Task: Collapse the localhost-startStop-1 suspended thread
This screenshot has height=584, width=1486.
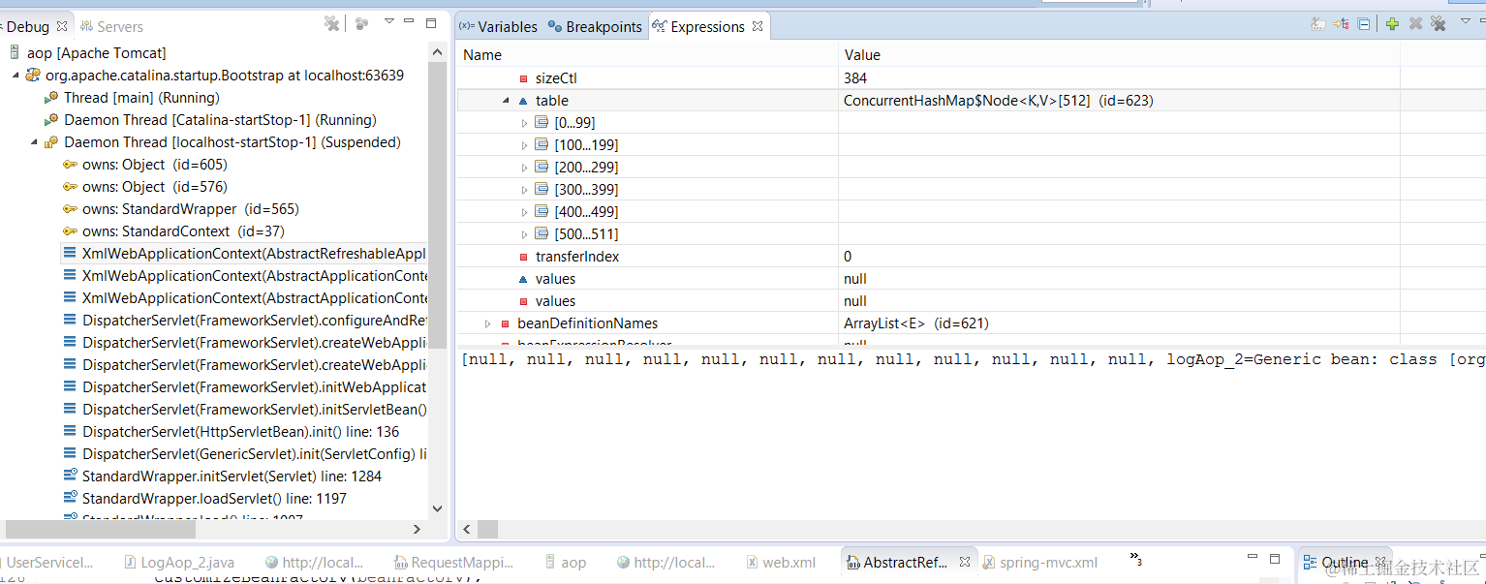Action: [x=34, y=142]
